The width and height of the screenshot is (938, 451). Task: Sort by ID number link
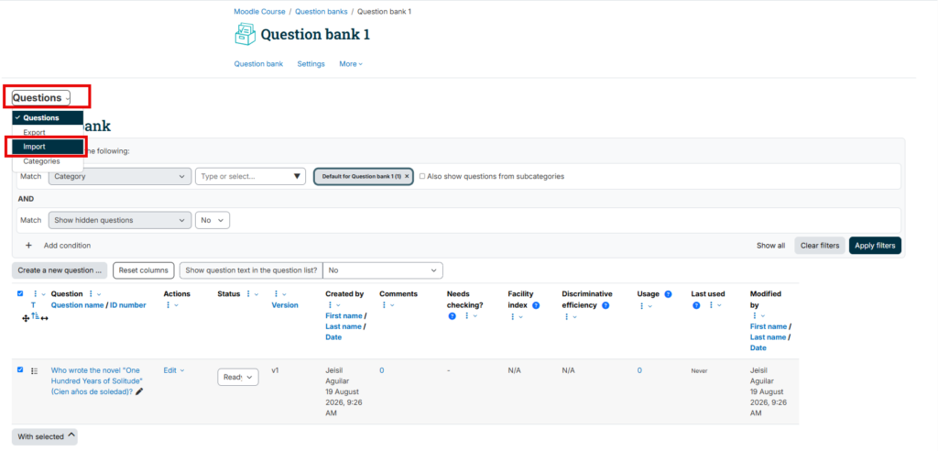click(128, 305)
